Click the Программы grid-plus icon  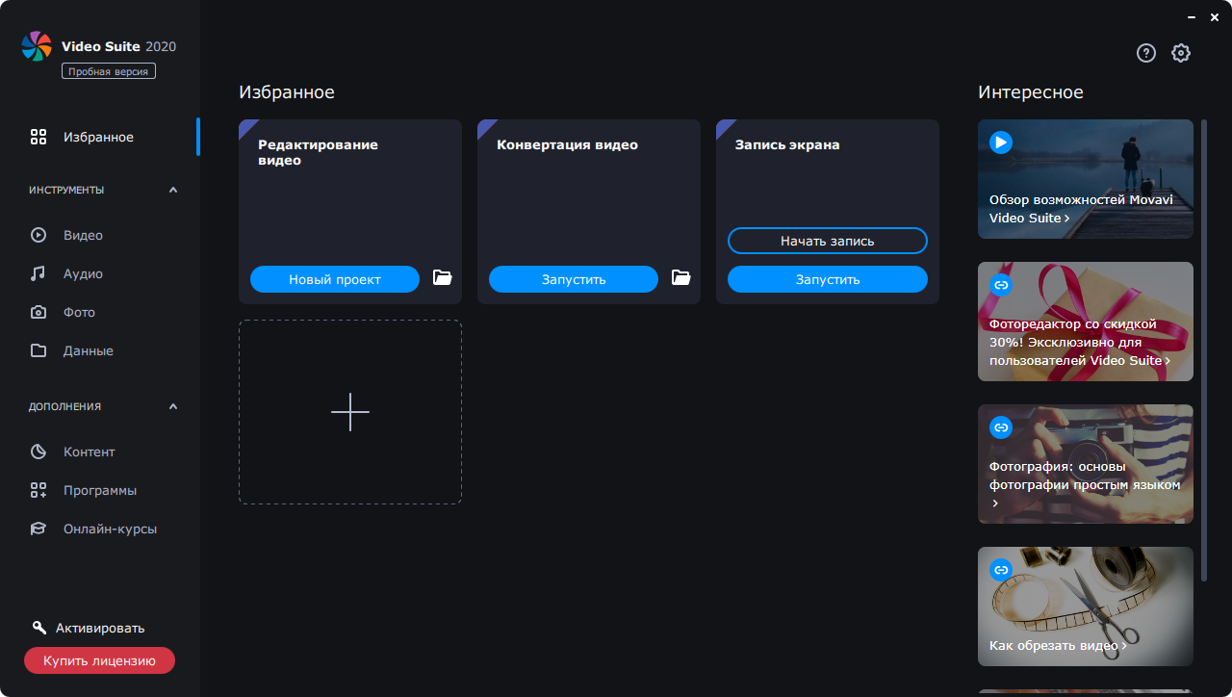38,490
